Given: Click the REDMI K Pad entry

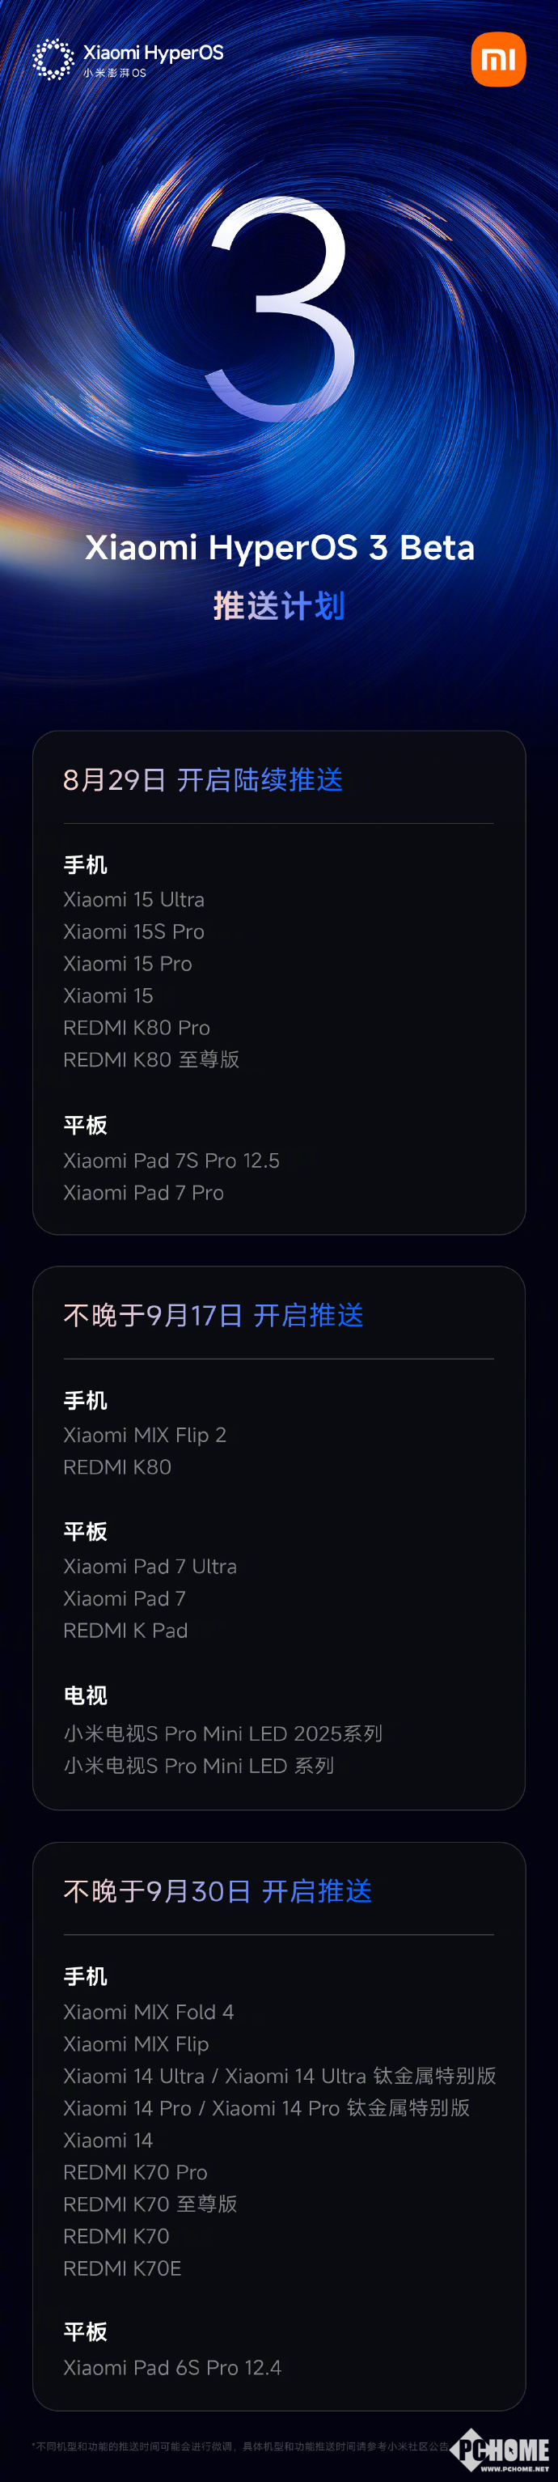Looking at the screenshot, I should click(125, 1631).
